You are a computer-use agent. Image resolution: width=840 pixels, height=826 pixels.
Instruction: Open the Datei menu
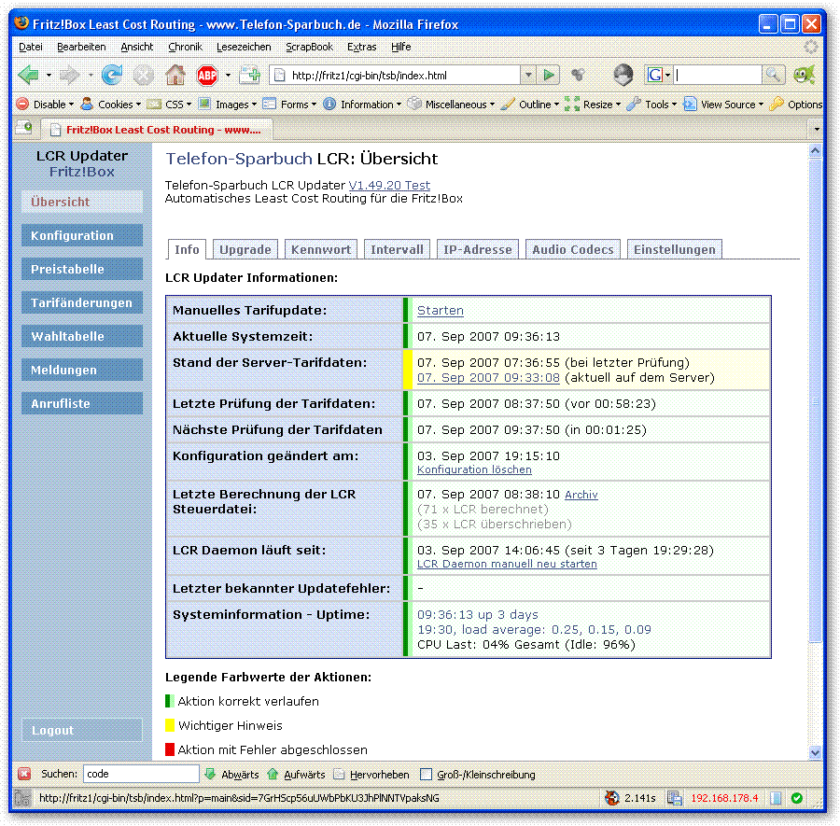(31, 47)
